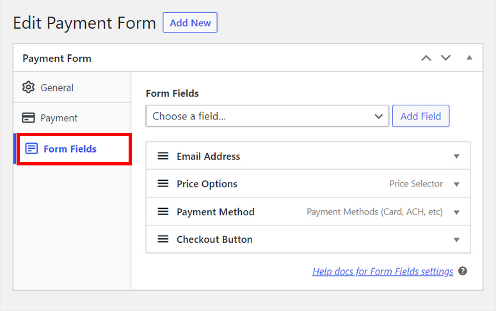Click the help question mark icon

[x=463, y=271]
